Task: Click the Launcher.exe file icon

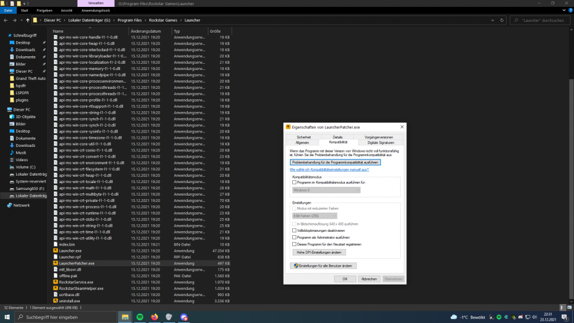Action: [56, 251]
